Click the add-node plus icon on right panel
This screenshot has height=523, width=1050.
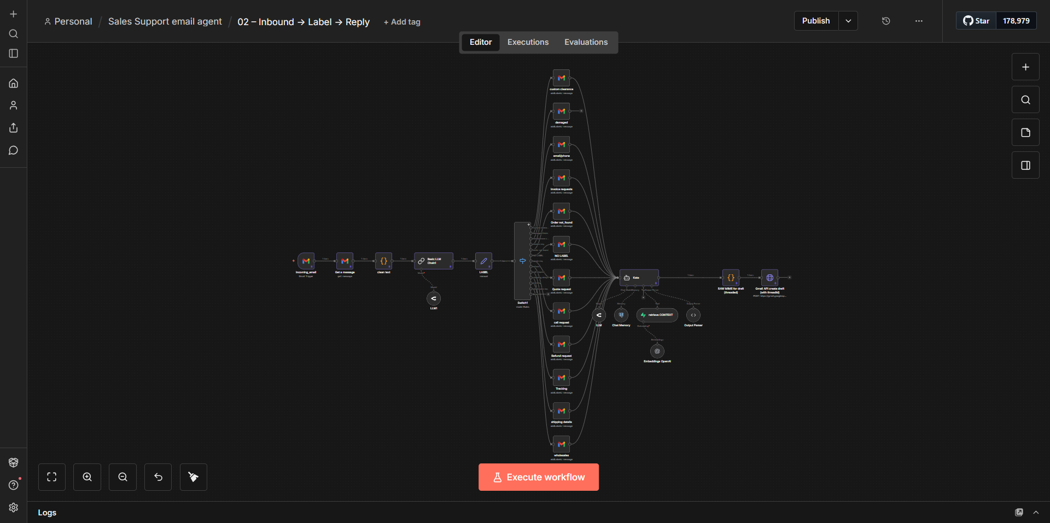tap(1025, 66)
